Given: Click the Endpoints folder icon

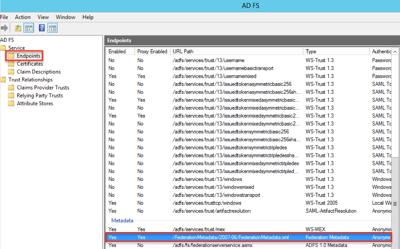Looking at the screenshot, I should point(11,56).
